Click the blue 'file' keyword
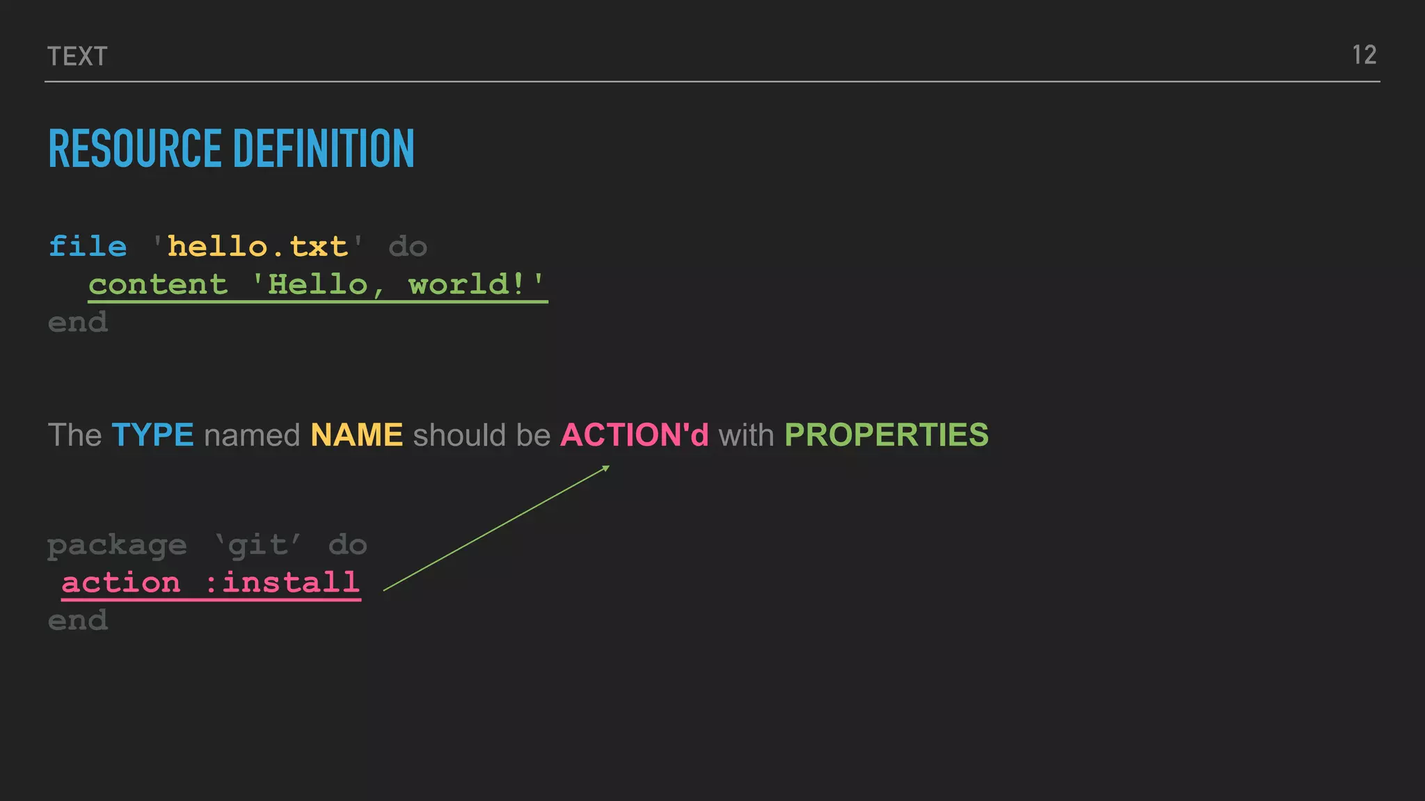The image size is (1425, 801). click(88, 247)
